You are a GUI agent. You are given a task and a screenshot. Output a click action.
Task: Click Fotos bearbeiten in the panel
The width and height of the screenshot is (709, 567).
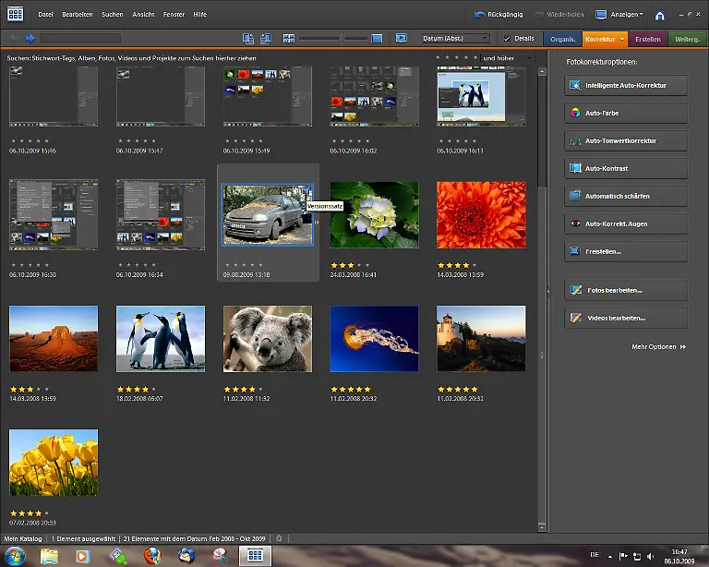tap(626, 290)
